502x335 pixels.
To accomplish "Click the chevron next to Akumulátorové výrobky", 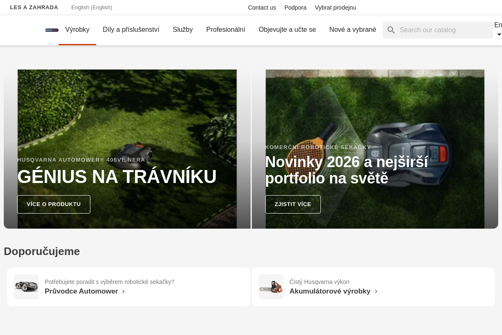I will [376, 291].
